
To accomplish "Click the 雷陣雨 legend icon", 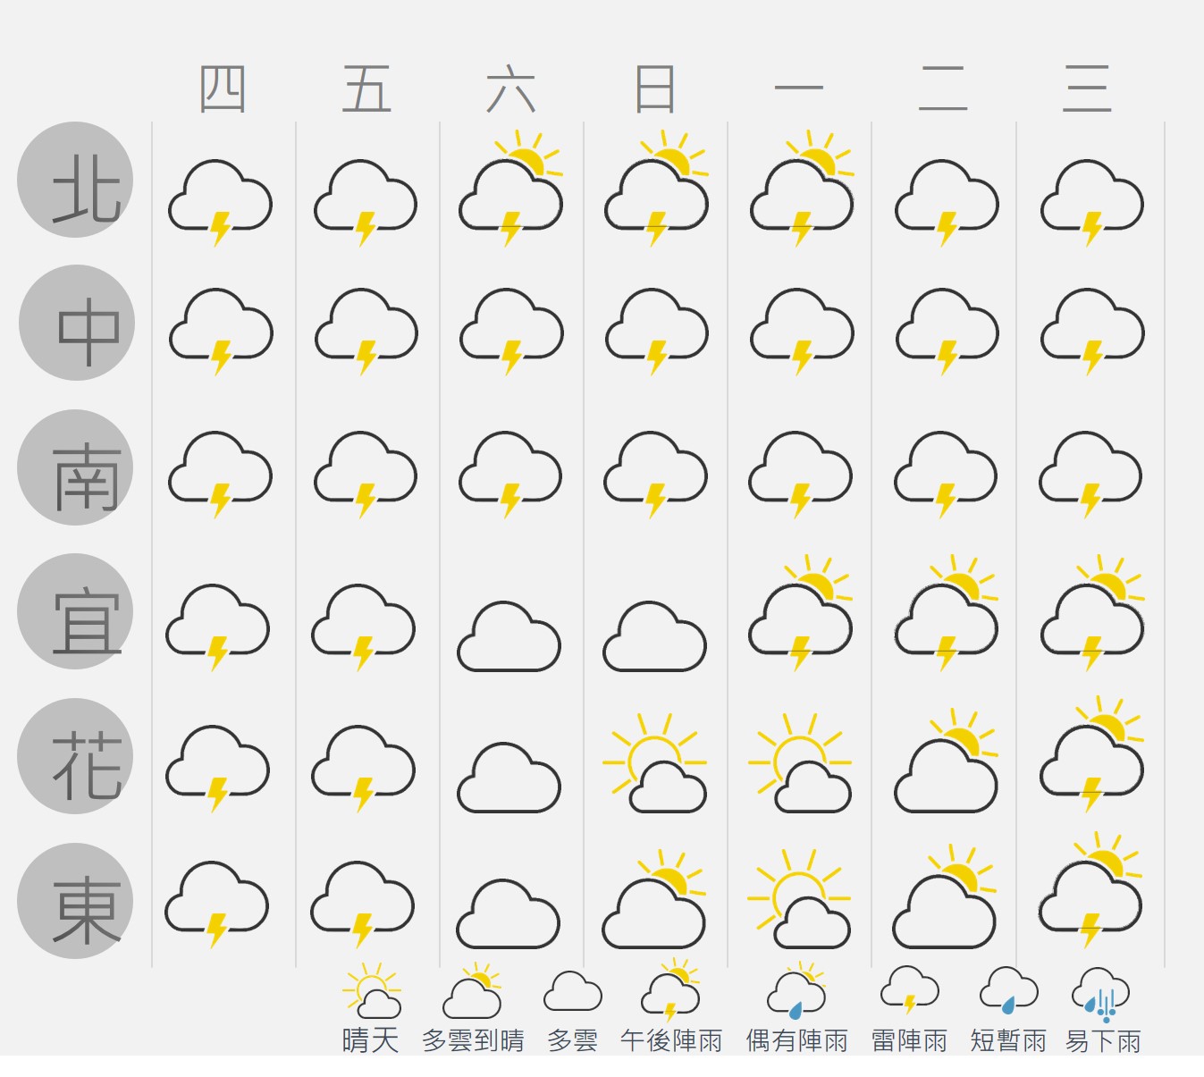I will tap(910, 989).
